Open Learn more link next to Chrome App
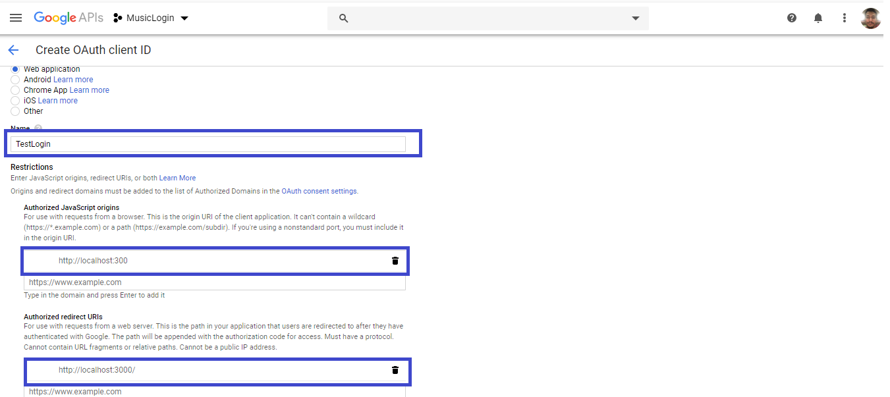Viewport: 890px width, 397px height. tap(90, 90)
